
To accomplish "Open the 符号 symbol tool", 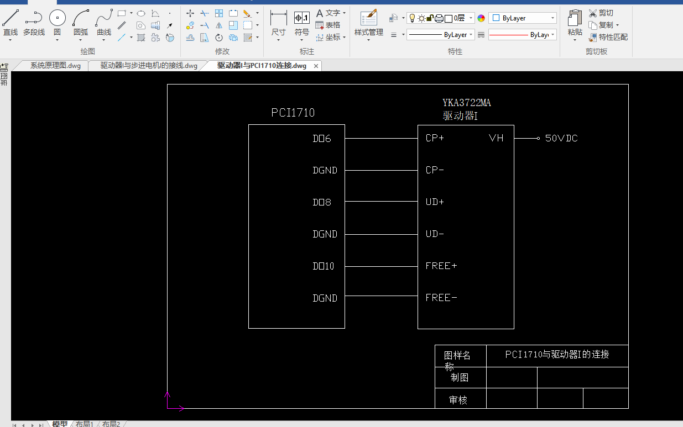I will [302, 23].
